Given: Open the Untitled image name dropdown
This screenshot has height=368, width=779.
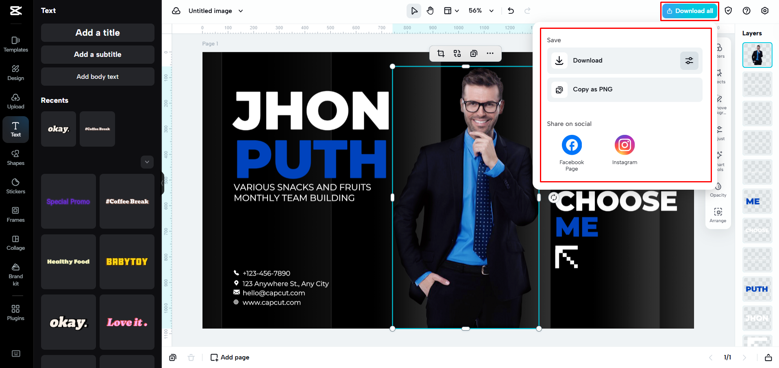Looking at the screenshot, I should [x=241, y=11].
